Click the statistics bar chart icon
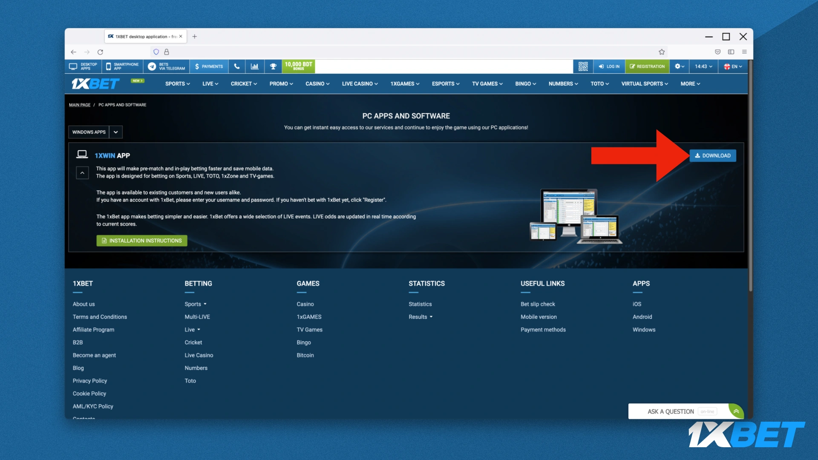This screenshot has height=460, width=818. tap(254, 66)
